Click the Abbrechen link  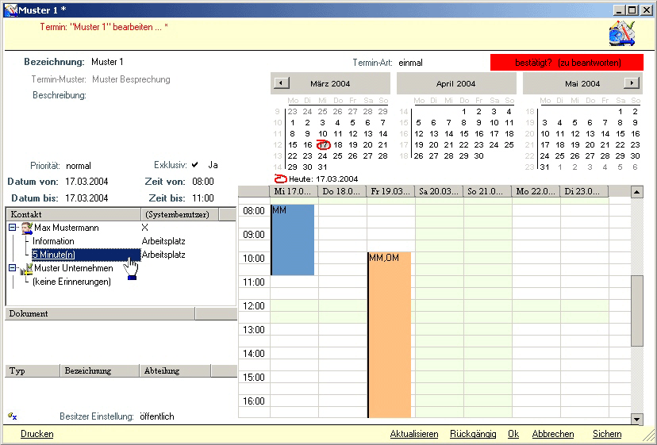point(553,434)
